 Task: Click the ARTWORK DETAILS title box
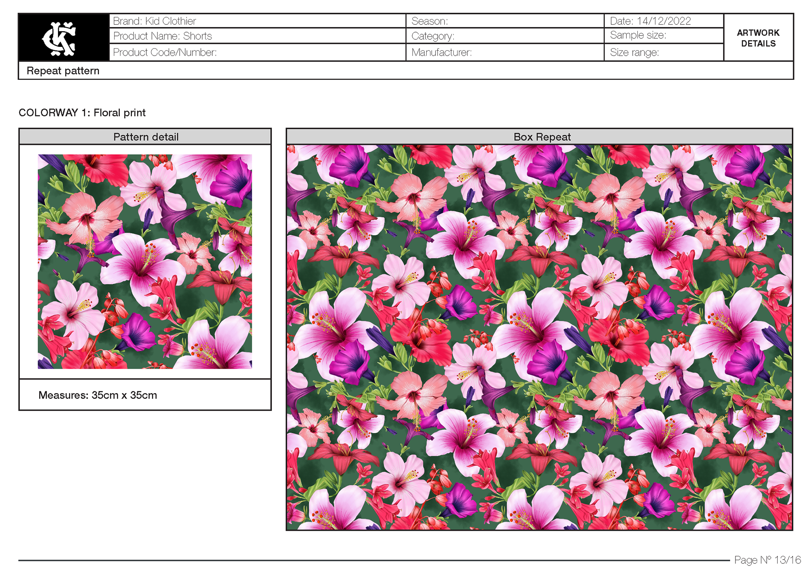(758, 38)
